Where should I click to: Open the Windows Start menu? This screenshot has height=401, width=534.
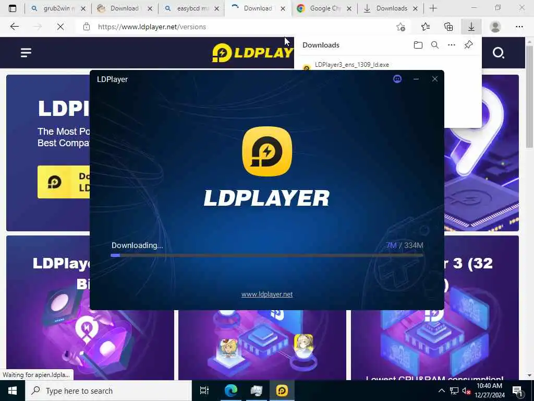(x=13, y=391)
